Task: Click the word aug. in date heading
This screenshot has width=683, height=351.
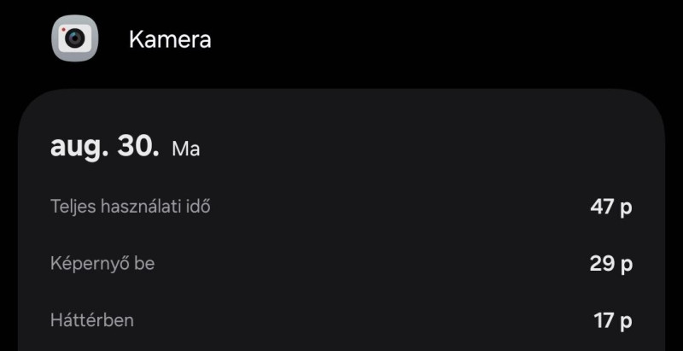Action: [79, 149]
